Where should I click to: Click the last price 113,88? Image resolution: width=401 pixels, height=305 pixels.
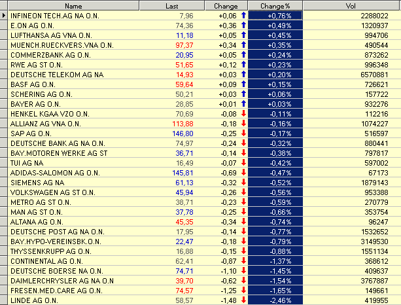pos(183,124)
